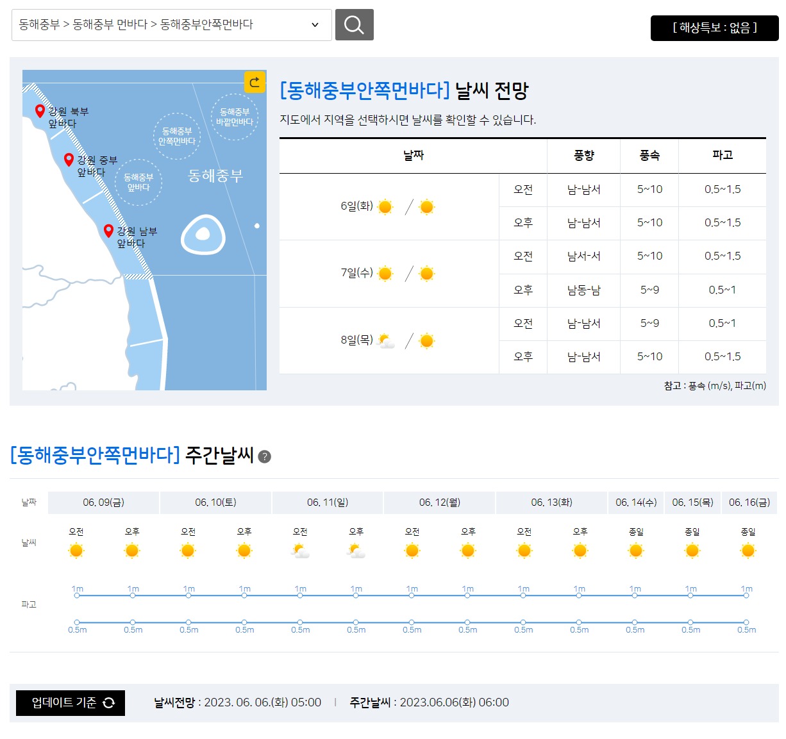Click the 8일(목) partly cloudy morning icon
786x739 pixels.
point(386,341)
